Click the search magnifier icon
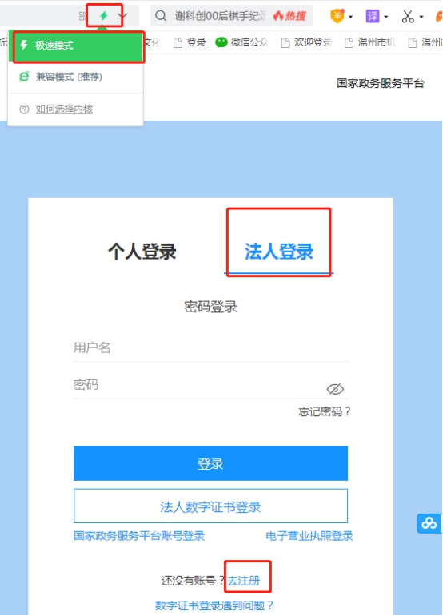The height and width of the screenshot is (615, 443). [x=161, y=16]
